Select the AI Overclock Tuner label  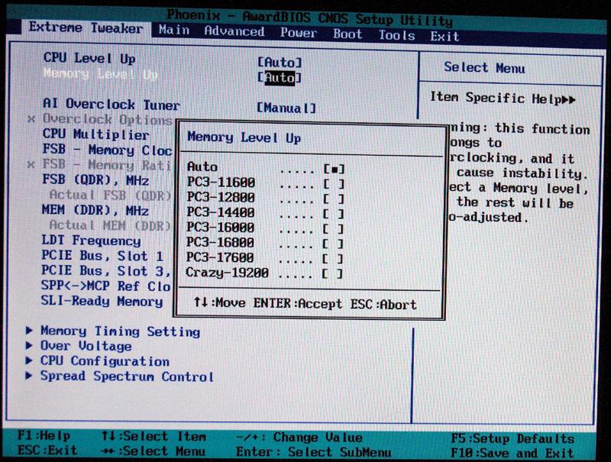point(112,104)
